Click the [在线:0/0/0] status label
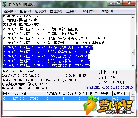Image resolution: width=138 pixels, height=118 pixels. coord(109,77)
